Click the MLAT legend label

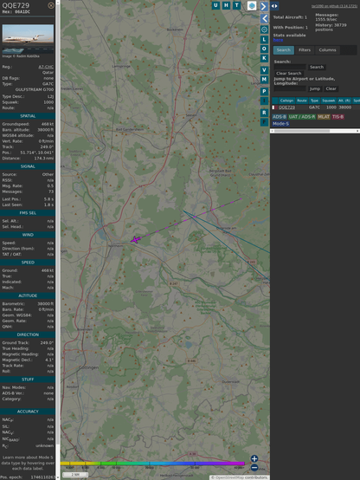pyautogui.click(x=324, y=117)
